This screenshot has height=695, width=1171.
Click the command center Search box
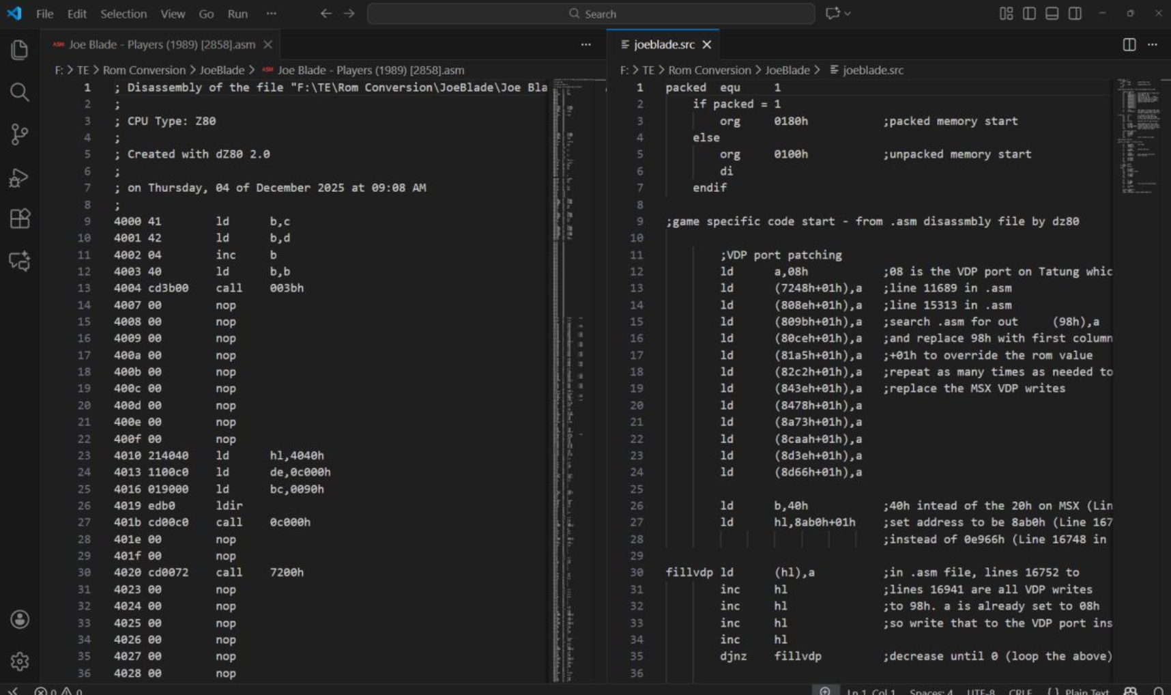[591, 14]
